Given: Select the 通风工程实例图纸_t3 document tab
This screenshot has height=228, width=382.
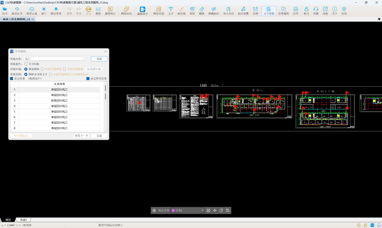Looking at the screenshot, I should click(16, 19).
